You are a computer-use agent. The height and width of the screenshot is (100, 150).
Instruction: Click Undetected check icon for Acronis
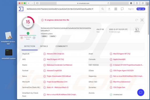pos(111,94)
